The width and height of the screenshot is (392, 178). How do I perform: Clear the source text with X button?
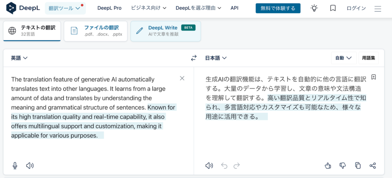point(182,78)
